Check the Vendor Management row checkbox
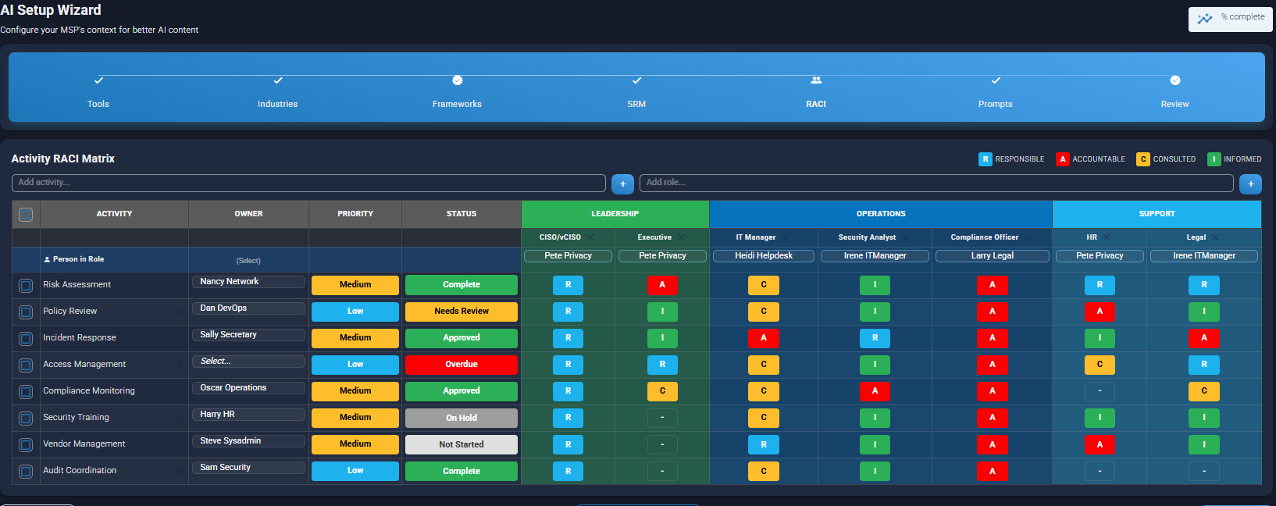 coord(26,445)
